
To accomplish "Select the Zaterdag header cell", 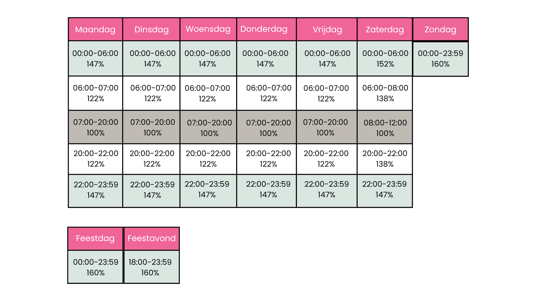I will 385,29.
